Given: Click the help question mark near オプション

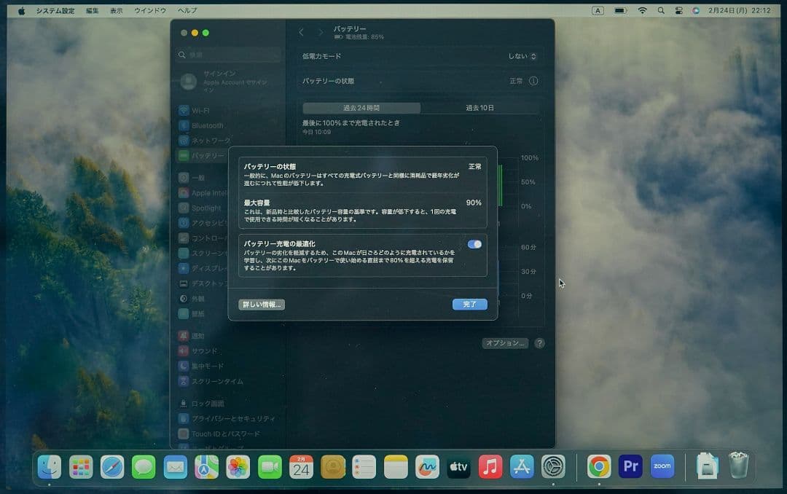Looking at the screenshot, I should click(x=539, y=343).
